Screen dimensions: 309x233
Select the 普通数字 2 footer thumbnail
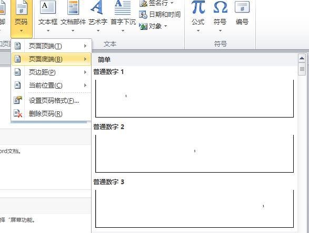coord(194,154)
